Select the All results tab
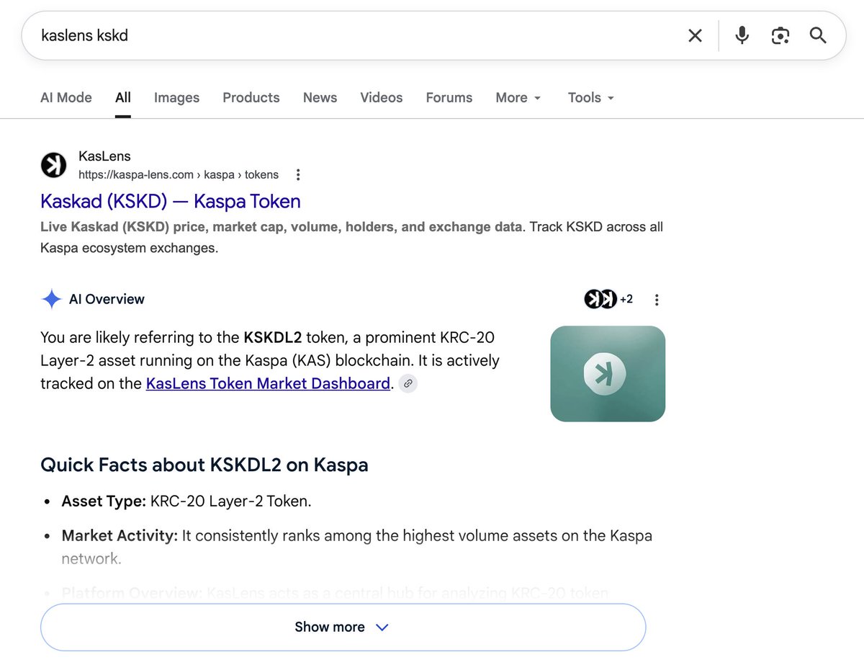Viewport: 864px width, 670px height. pyautogui.click(x=123, y=97)
